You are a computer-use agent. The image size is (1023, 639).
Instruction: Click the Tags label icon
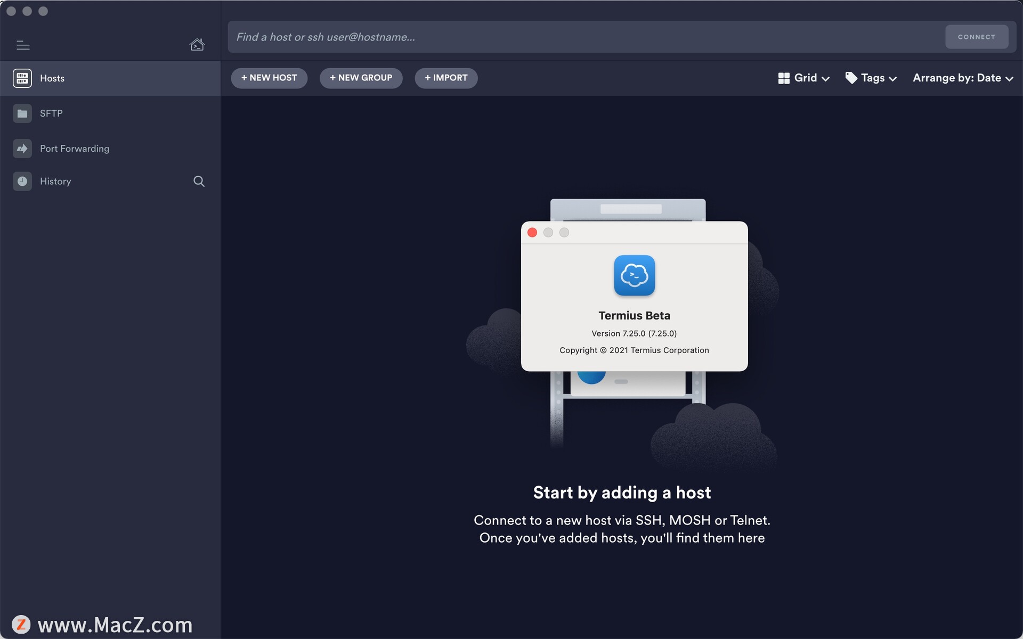coord(851,78)
